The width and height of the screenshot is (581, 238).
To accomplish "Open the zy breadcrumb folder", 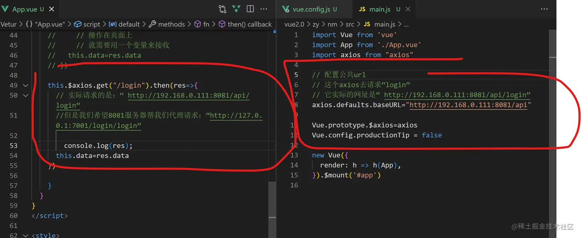I will click(x=316, y=24).
